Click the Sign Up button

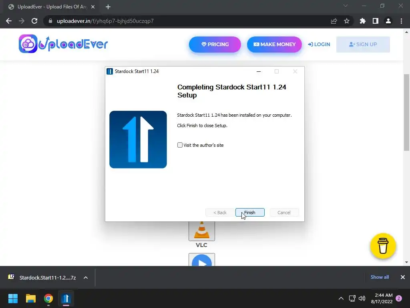[x=363, y=44]
